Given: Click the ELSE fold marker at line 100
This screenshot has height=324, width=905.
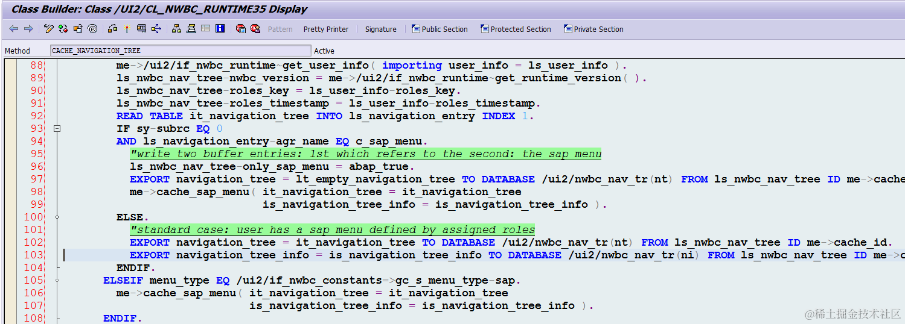Looking at the screenshot, I should tap(57, 217).
